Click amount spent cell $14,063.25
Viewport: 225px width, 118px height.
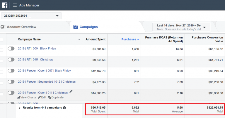[x=98, y=93]
